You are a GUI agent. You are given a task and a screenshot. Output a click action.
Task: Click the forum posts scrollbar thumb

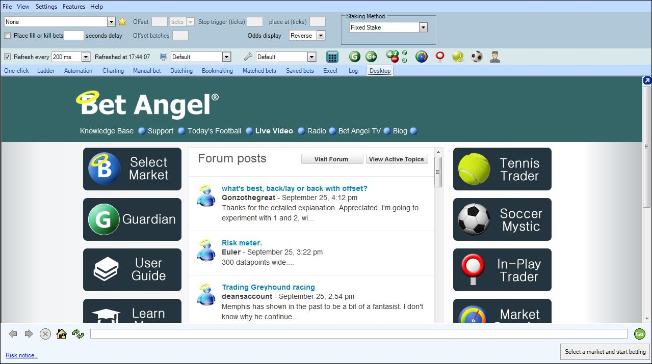[438, 172]
